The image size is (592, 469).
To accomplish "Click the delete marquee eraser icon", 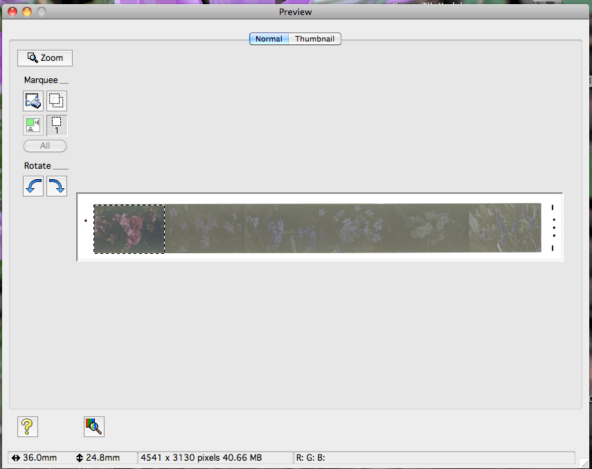I will point(33,101).
